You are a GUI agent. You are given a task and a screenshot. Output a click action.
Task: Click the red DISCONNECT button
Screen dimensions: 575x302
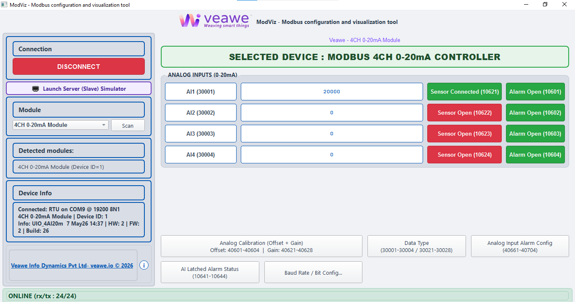[79, 66]
